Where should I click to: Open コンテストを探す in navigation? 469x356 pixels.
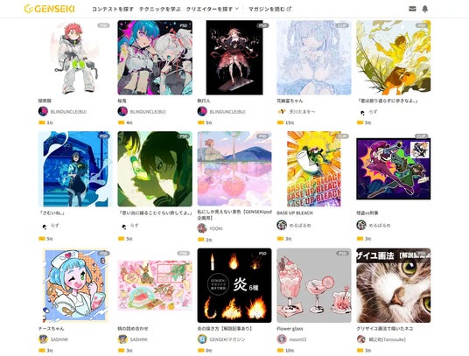click(x=113, y=9)
